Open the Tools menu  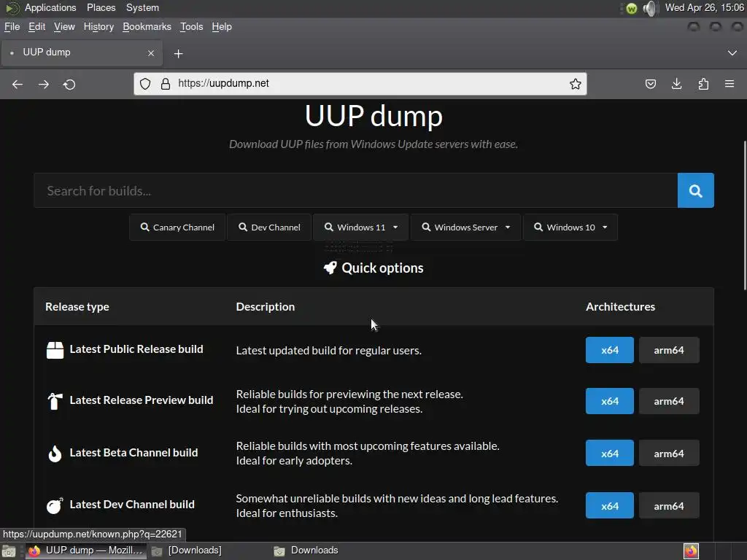(192, 27)
